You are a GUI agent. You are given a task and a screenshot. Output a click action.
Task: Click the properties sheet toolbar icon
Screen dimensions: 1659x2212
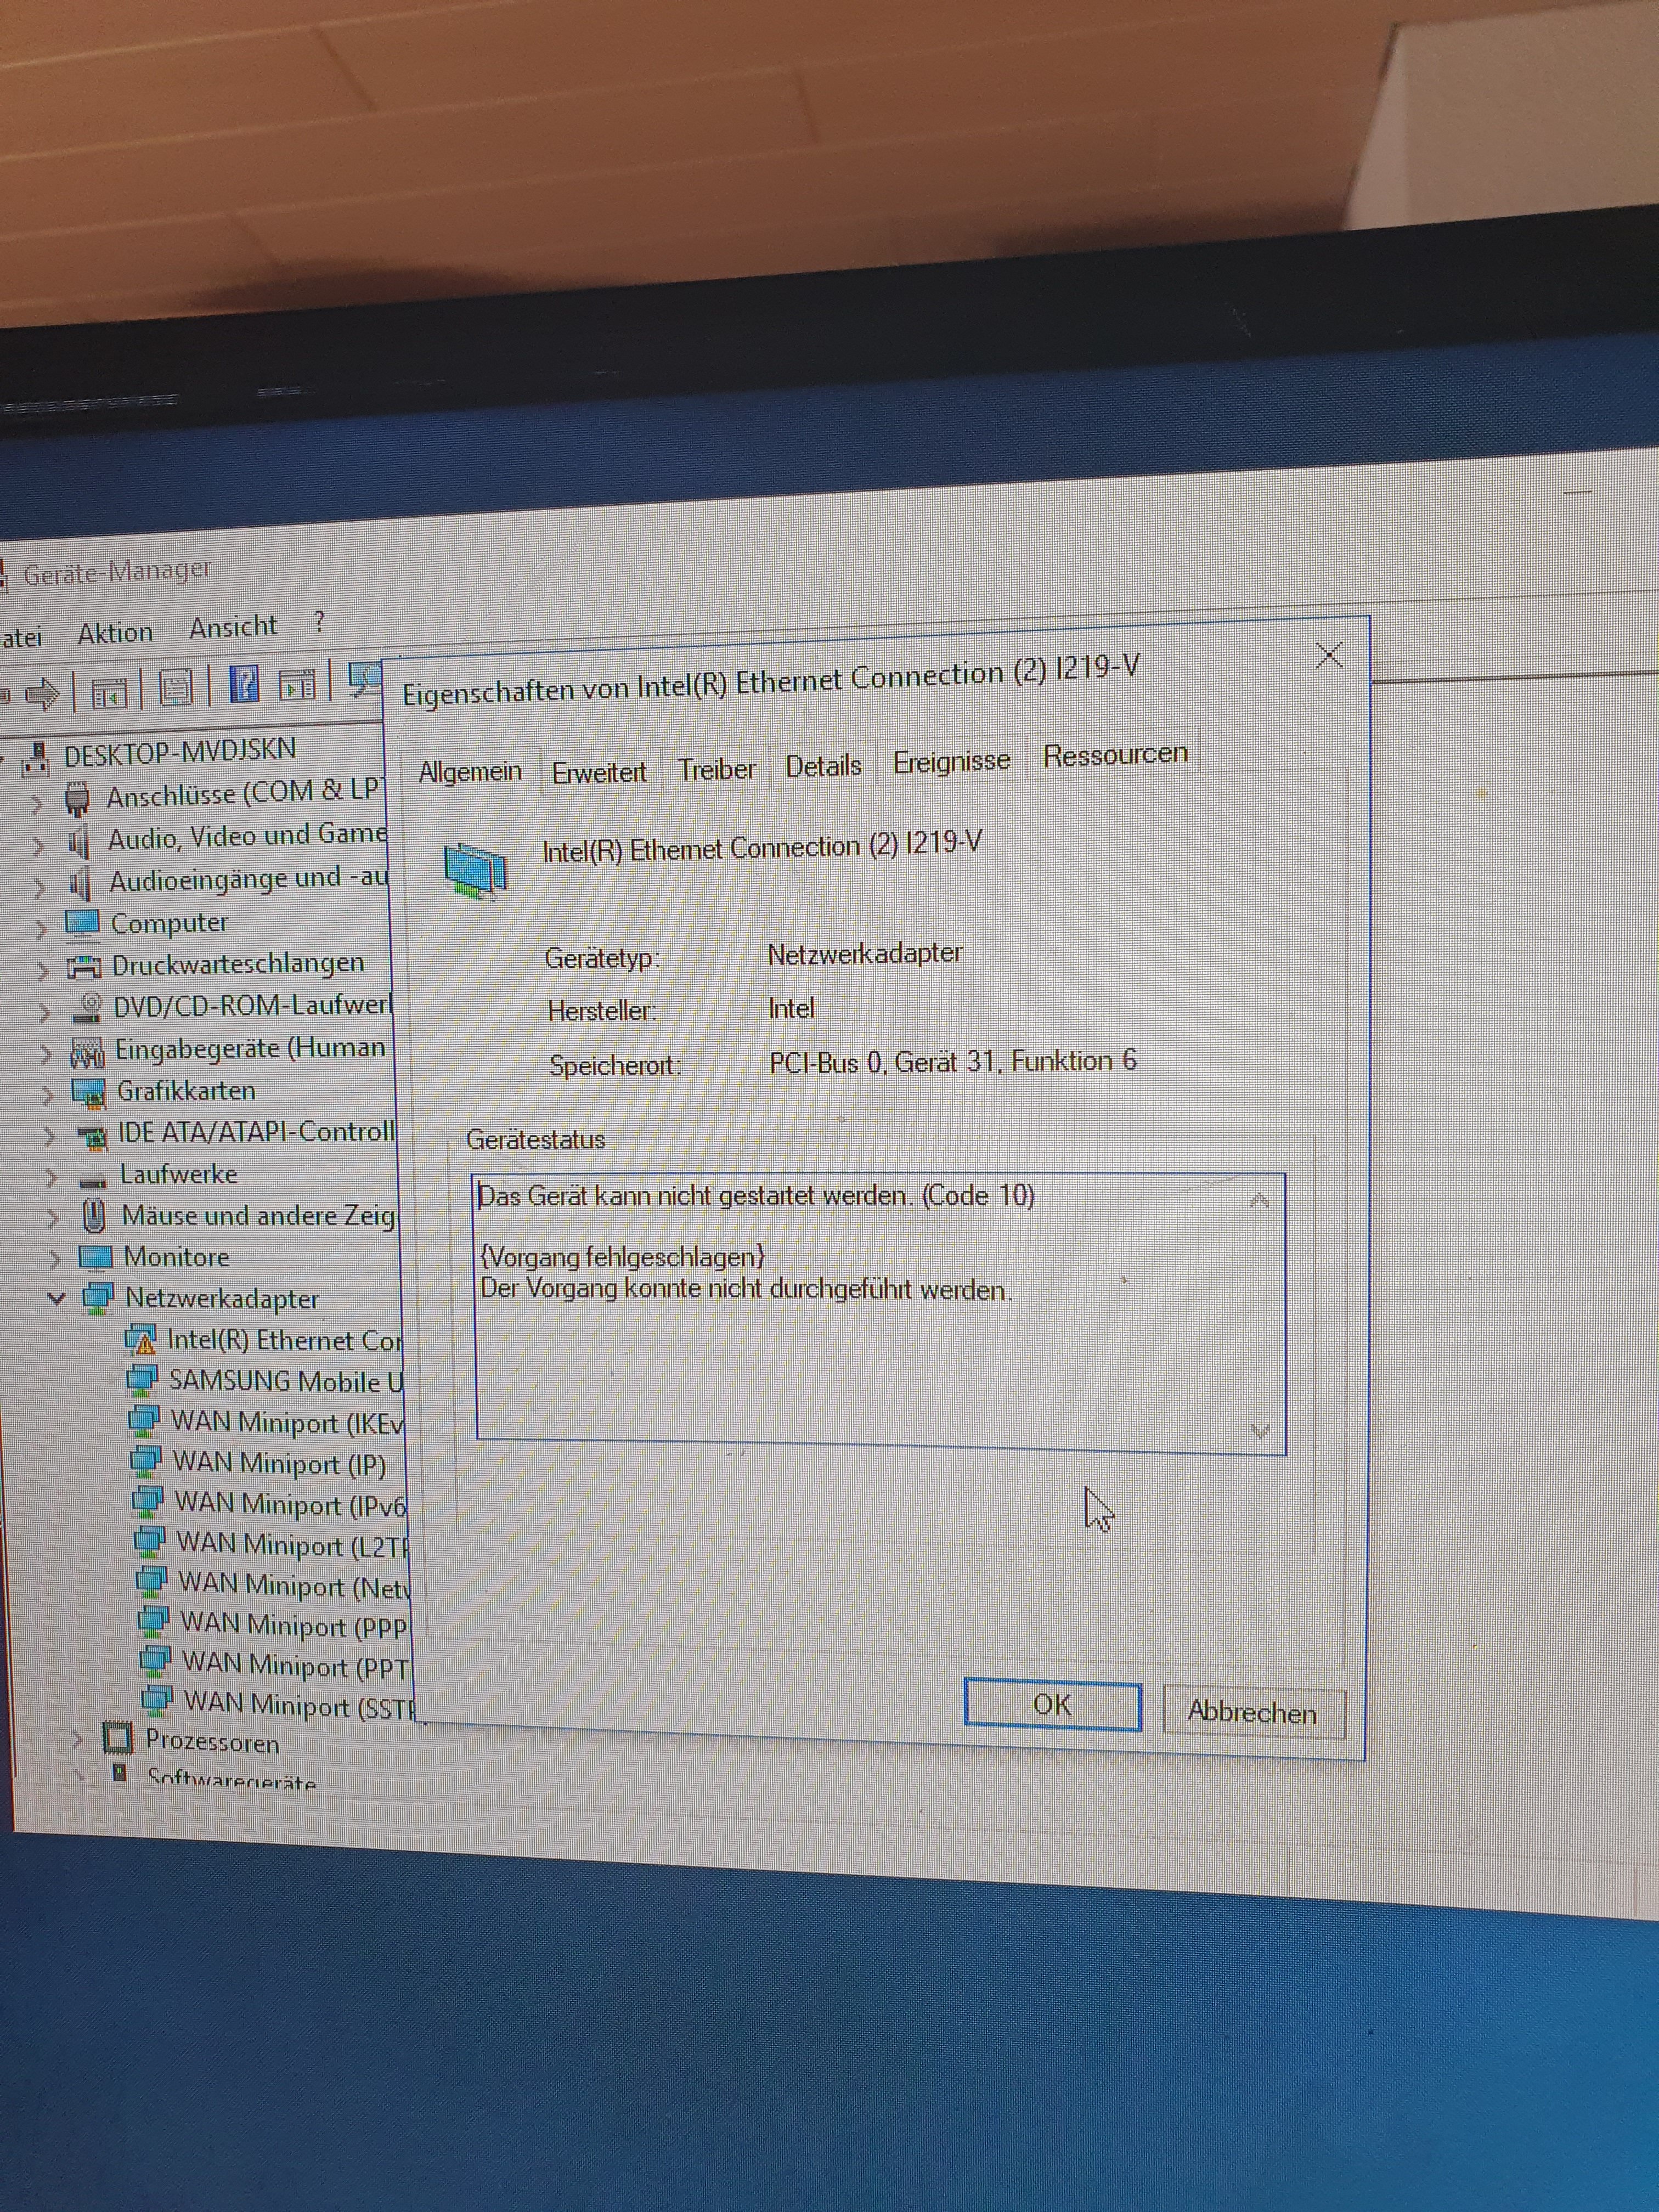pos(176,688)
